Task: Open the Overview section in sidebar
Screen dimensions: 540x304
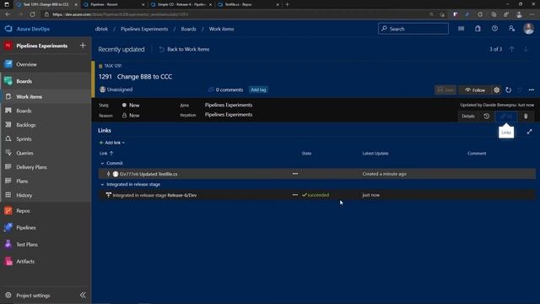Action: (x=26, y=64)
